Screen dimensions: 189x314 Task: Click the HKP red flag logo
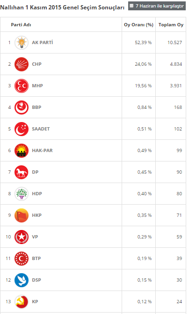(x=22, y=215)
